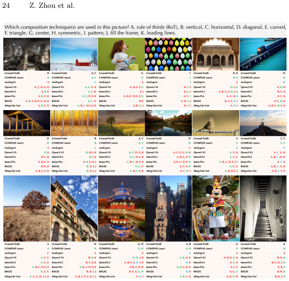Select the bird on barbed wire photo
Viewport: 289px width, 281px height.
click(216, 123)
